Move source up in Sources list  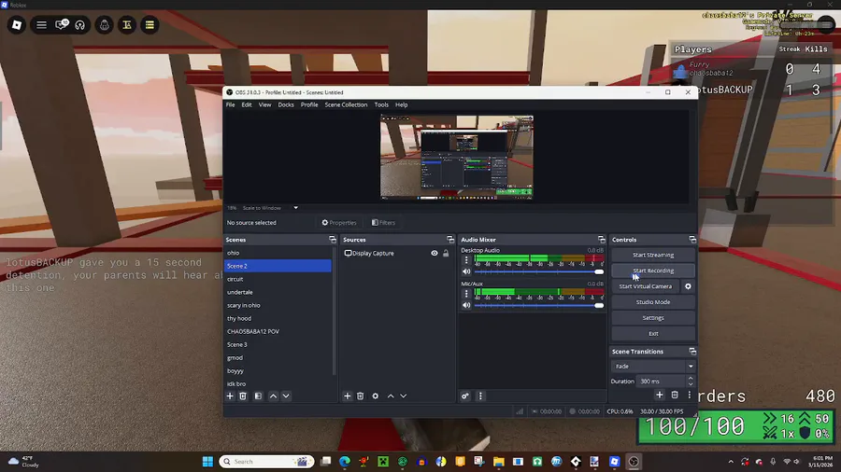[x=391, y=396]
